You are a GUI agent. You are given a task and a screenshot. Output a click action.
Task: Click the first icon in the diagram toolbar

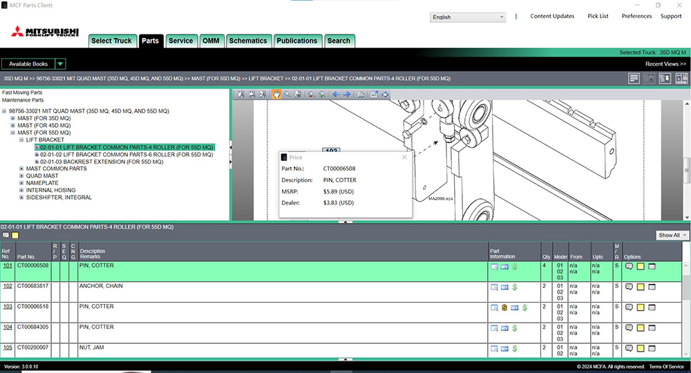point(241,94)
